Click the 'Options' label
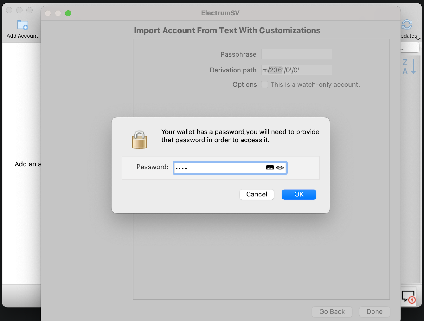 245,85
